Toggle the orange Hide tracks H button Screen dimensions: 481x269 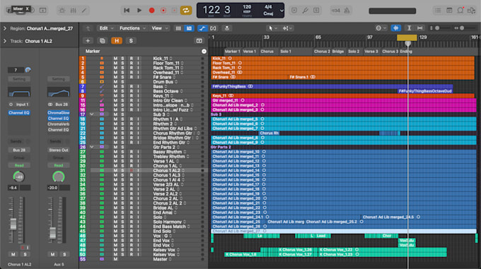(117, 41)
